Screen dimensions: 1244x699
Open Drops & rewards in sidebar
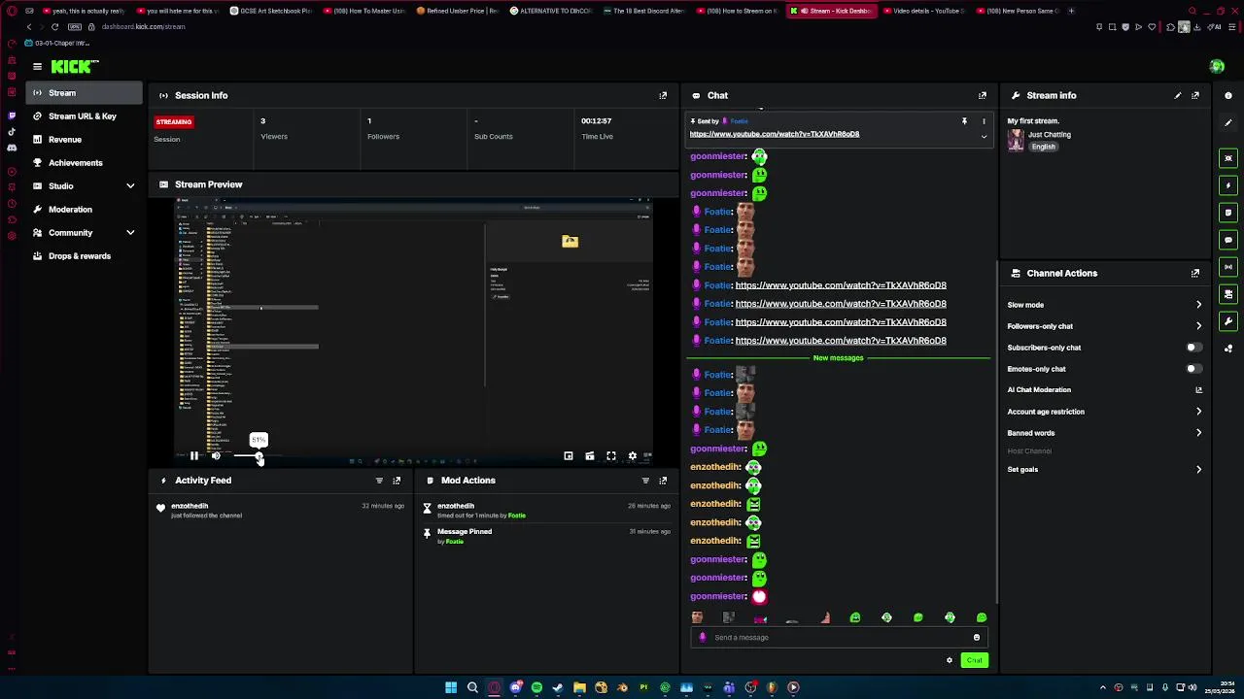pos(85,256)
